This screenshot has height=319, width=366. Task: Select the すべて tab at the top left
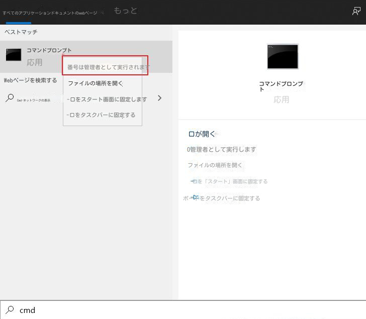(9, 12)
